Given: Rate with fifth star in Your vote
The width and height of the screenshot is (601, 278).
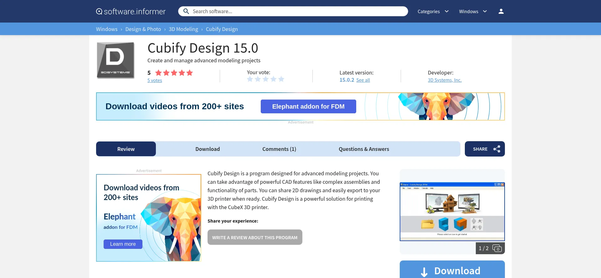Looking at the screenshot, I should click(281, 79).
